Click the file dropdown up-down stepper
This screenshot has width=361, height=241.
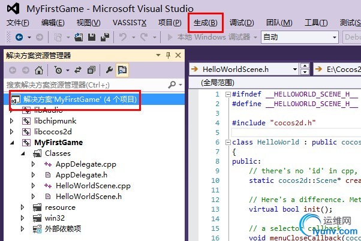tap(305, 70)
